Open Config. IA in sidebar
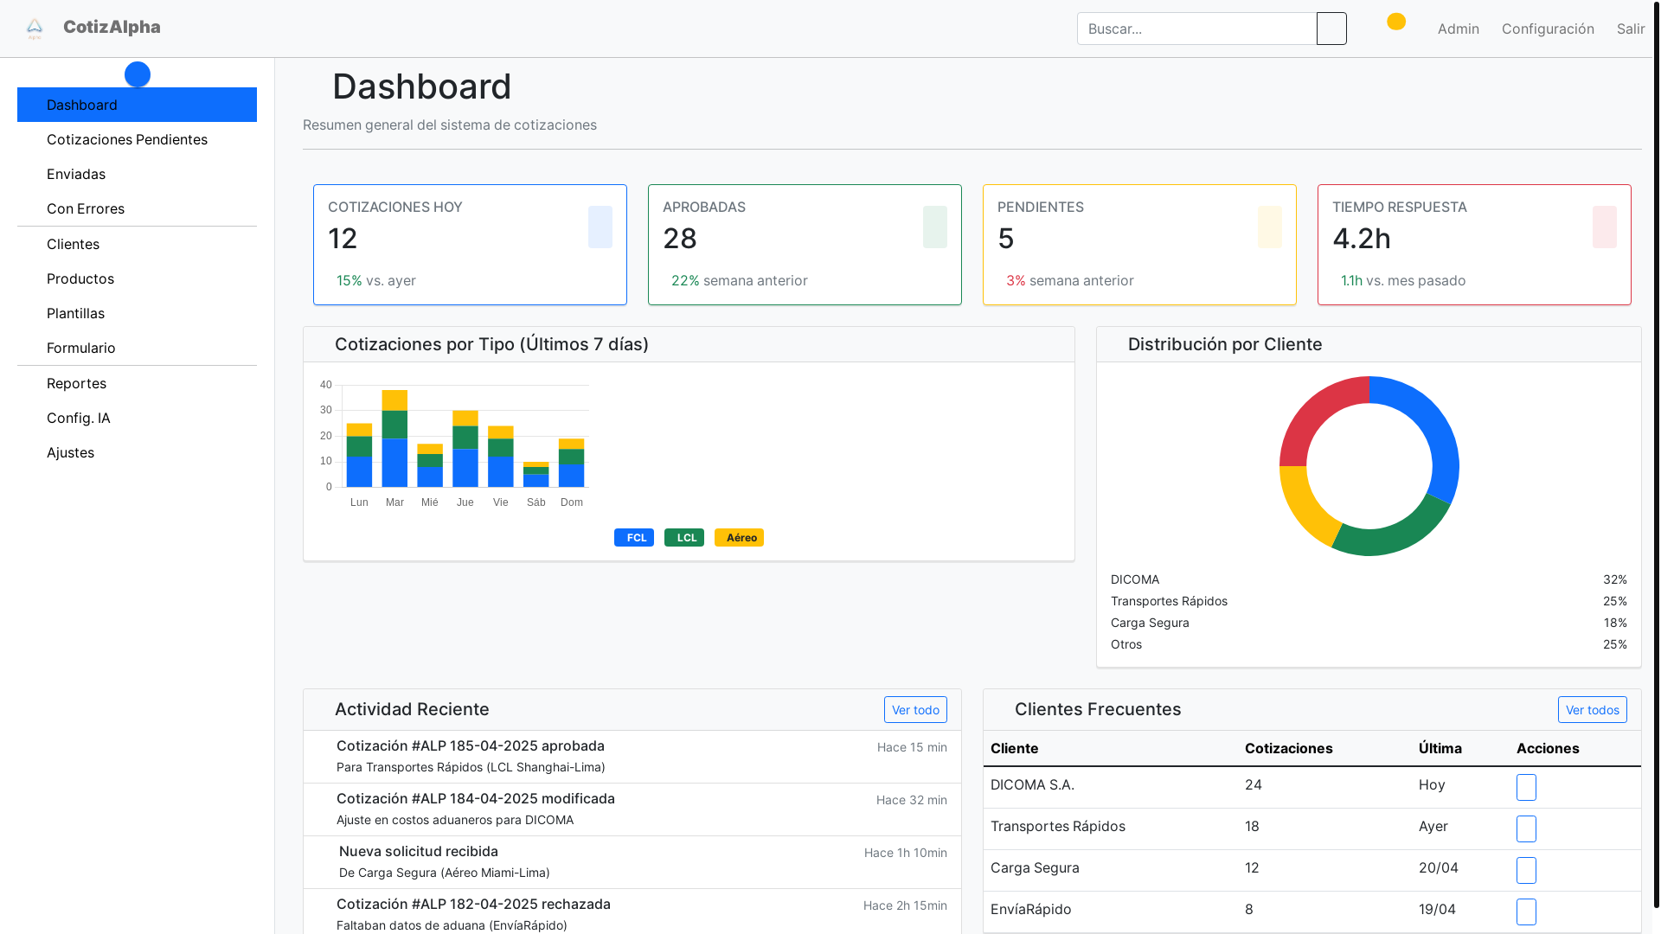Image resolution: width=1661 pixels, height=934 pixels. [137, 418]
